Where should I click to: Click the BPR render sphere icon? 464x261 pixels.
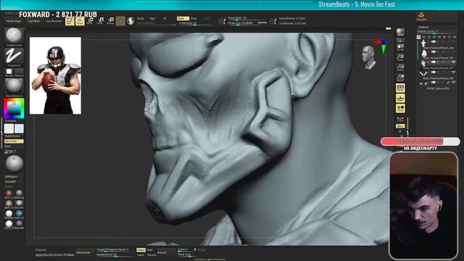[x=400, y=32]
